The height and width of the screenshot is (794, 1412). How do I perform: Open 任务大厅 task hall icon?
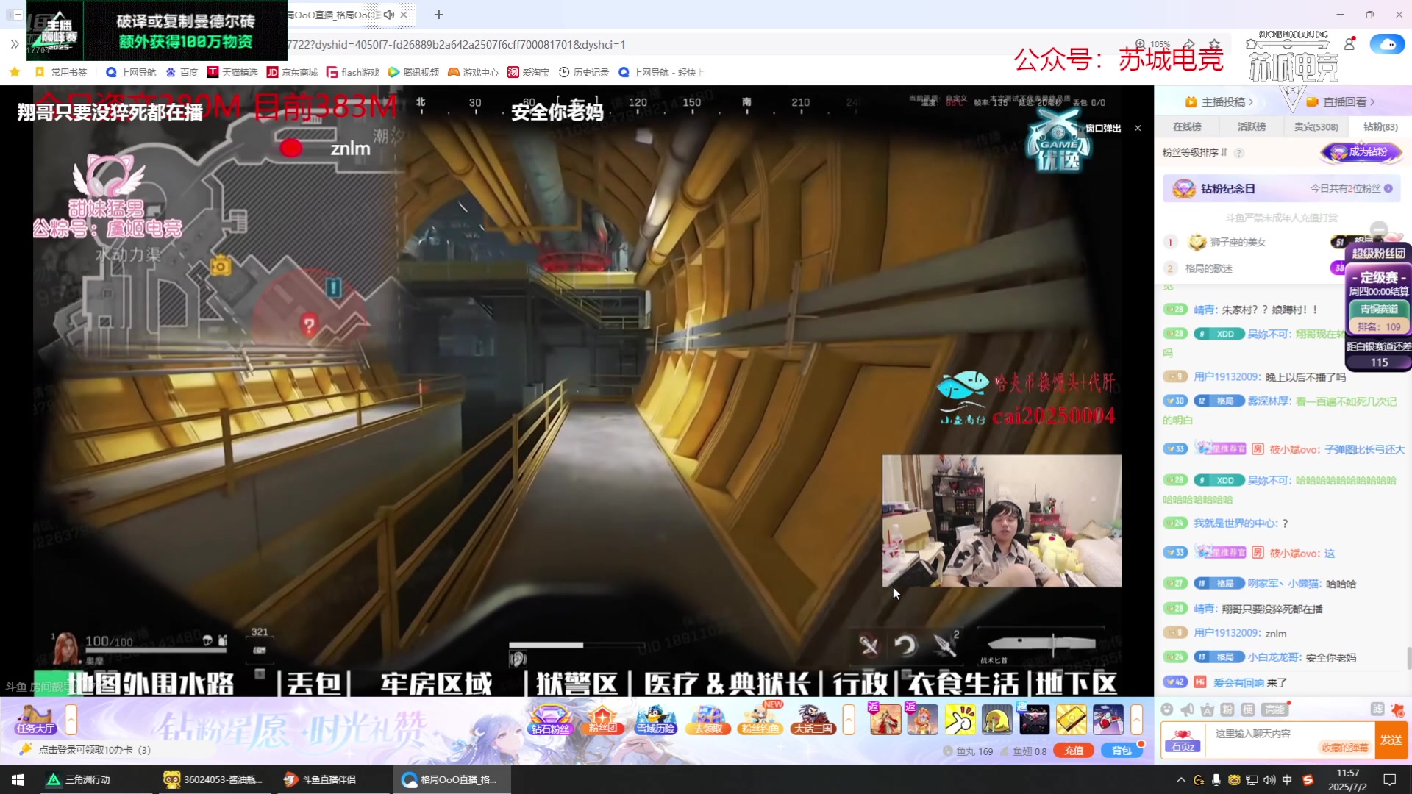coord(35,720)
